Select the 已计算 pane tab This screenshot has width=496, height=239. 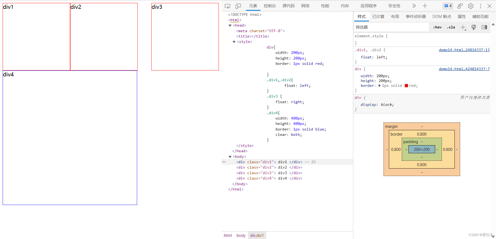point(378,17)
